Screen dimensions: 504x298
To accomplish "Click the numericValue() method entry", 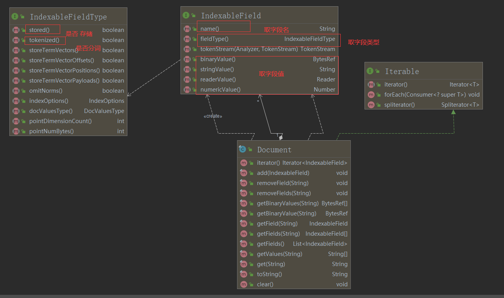I will coord(220,89).
